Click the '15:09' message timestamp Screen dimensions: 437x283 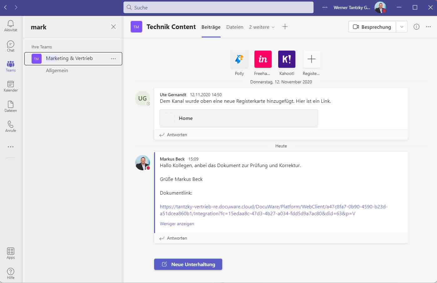pos(193,159)
